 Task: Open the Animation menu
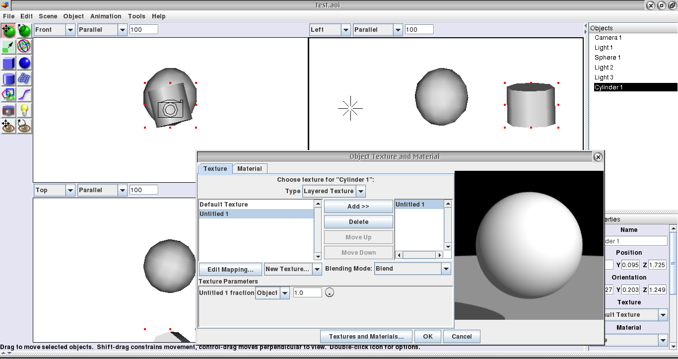106,16
